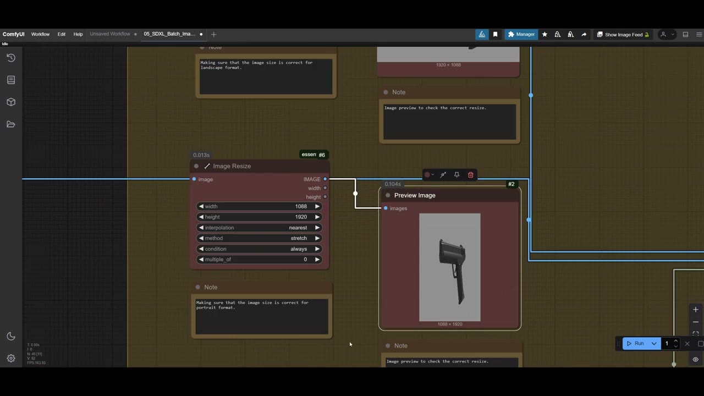
Task: Toggle dark theme with moon icon
Action: coord(11,336)
